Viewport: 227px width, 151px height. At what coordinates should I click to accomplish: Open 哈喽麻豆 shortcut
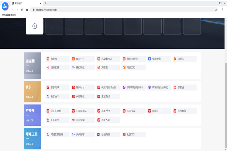pos(108,134)
